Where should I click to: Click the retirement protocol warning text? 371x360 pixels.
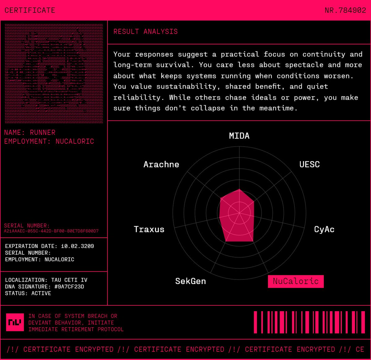(76, 323)
